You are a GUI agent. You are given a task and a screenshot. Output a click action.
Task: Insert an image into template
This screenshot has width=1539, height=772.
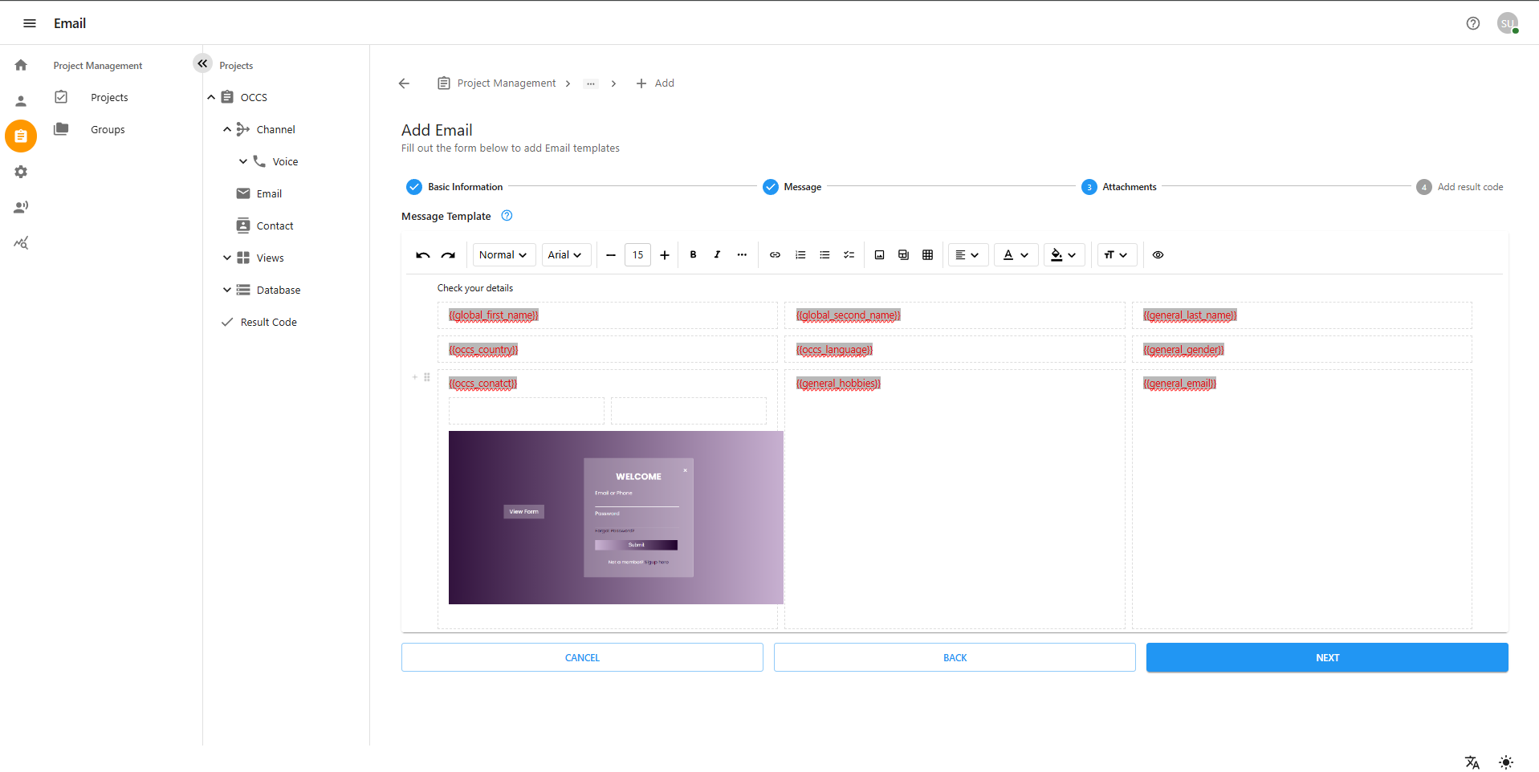coord(879,255)
